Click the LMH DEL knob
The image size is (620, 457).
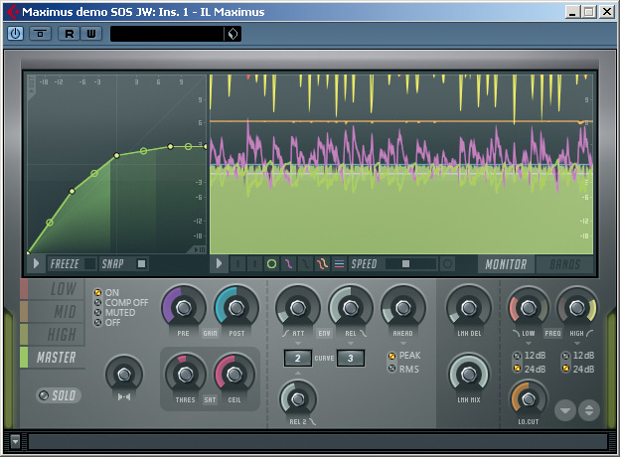[x=469, y=308]
